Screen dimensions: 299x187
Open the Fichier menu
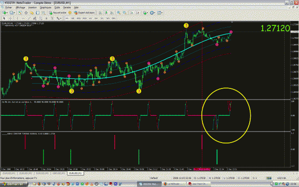coord(9,8)
